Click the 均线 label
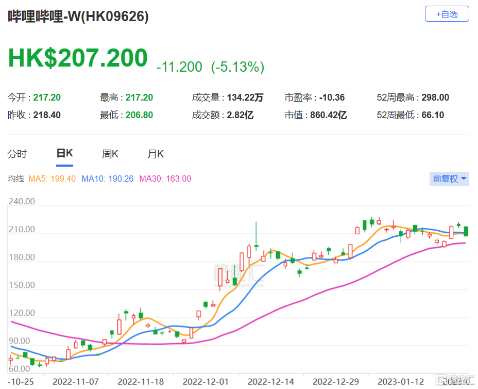 (16, 179)
